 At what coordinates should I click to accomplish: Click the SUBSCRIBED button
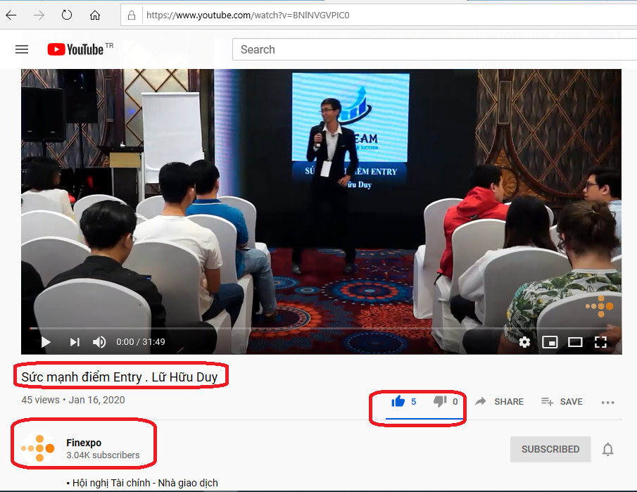pyautogui.click(x=550, y=449)
